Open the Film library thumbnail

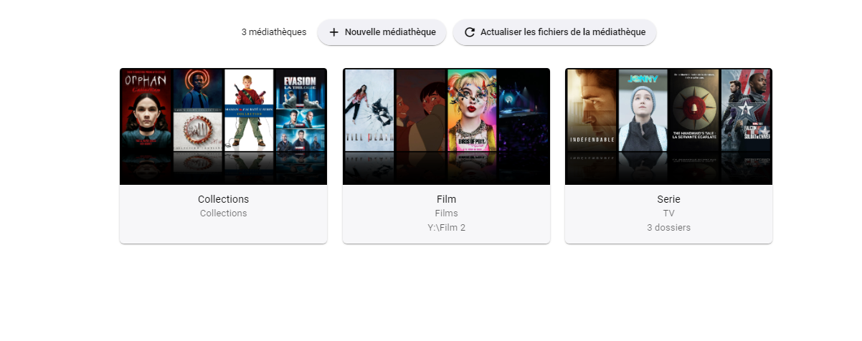[x=446, y=127]
